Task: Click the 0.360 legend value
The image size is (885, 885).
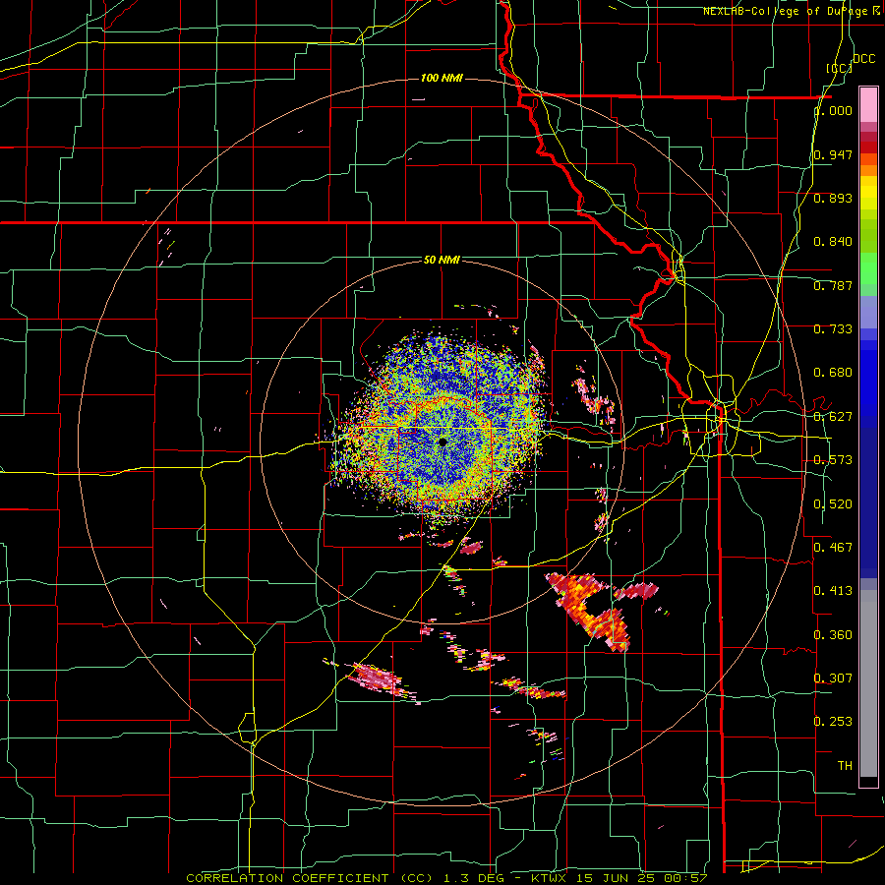Action: click(x=833, y=635)
